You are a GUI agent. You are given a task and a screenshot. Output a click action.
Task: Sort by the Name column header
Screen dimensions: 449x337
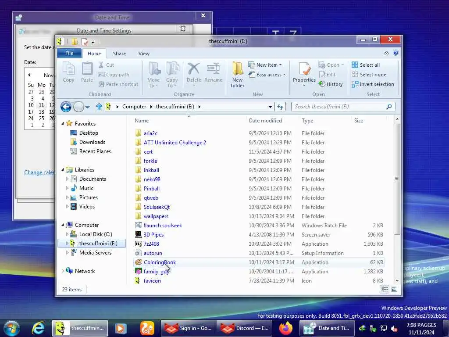click(142, 121)
